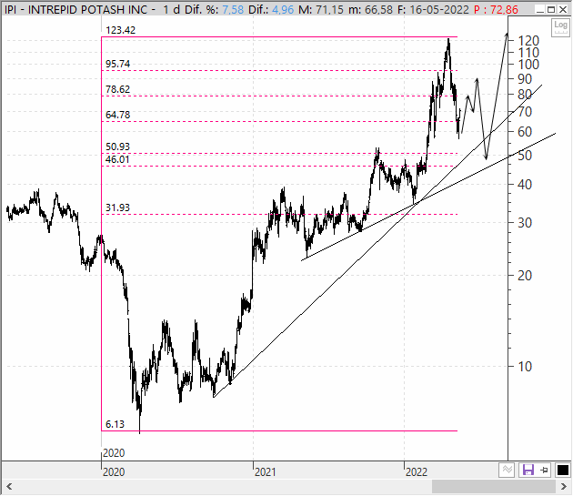The image size is (573, 496).
Task: Click the 10 price axis label
Action: [x=525, y=367]
